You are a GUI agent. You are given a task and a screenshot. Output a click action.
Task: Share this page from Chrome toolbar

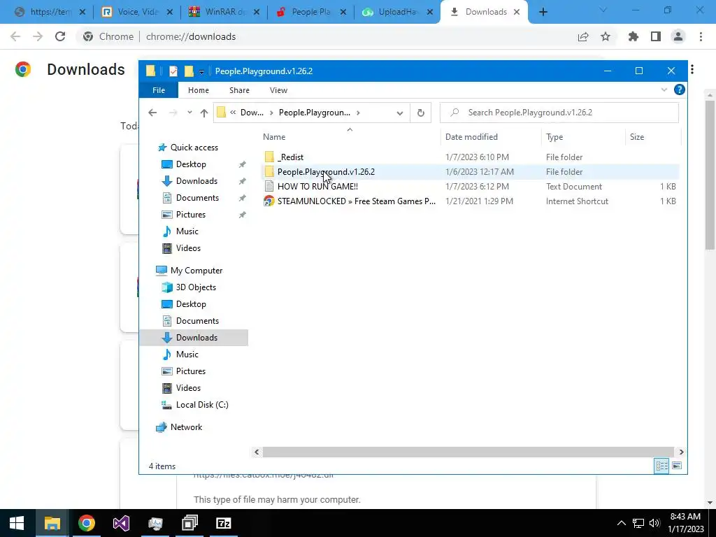click(583, 36)
